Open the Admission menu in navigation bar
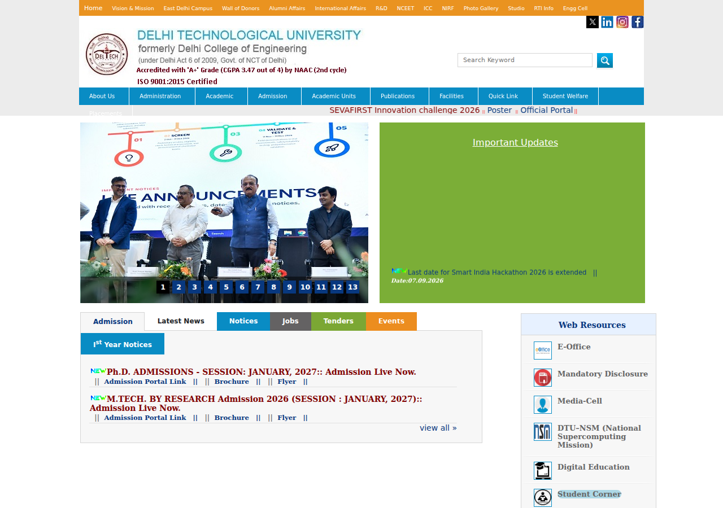The width and height of the screenshot is (723, 508). 275,97
